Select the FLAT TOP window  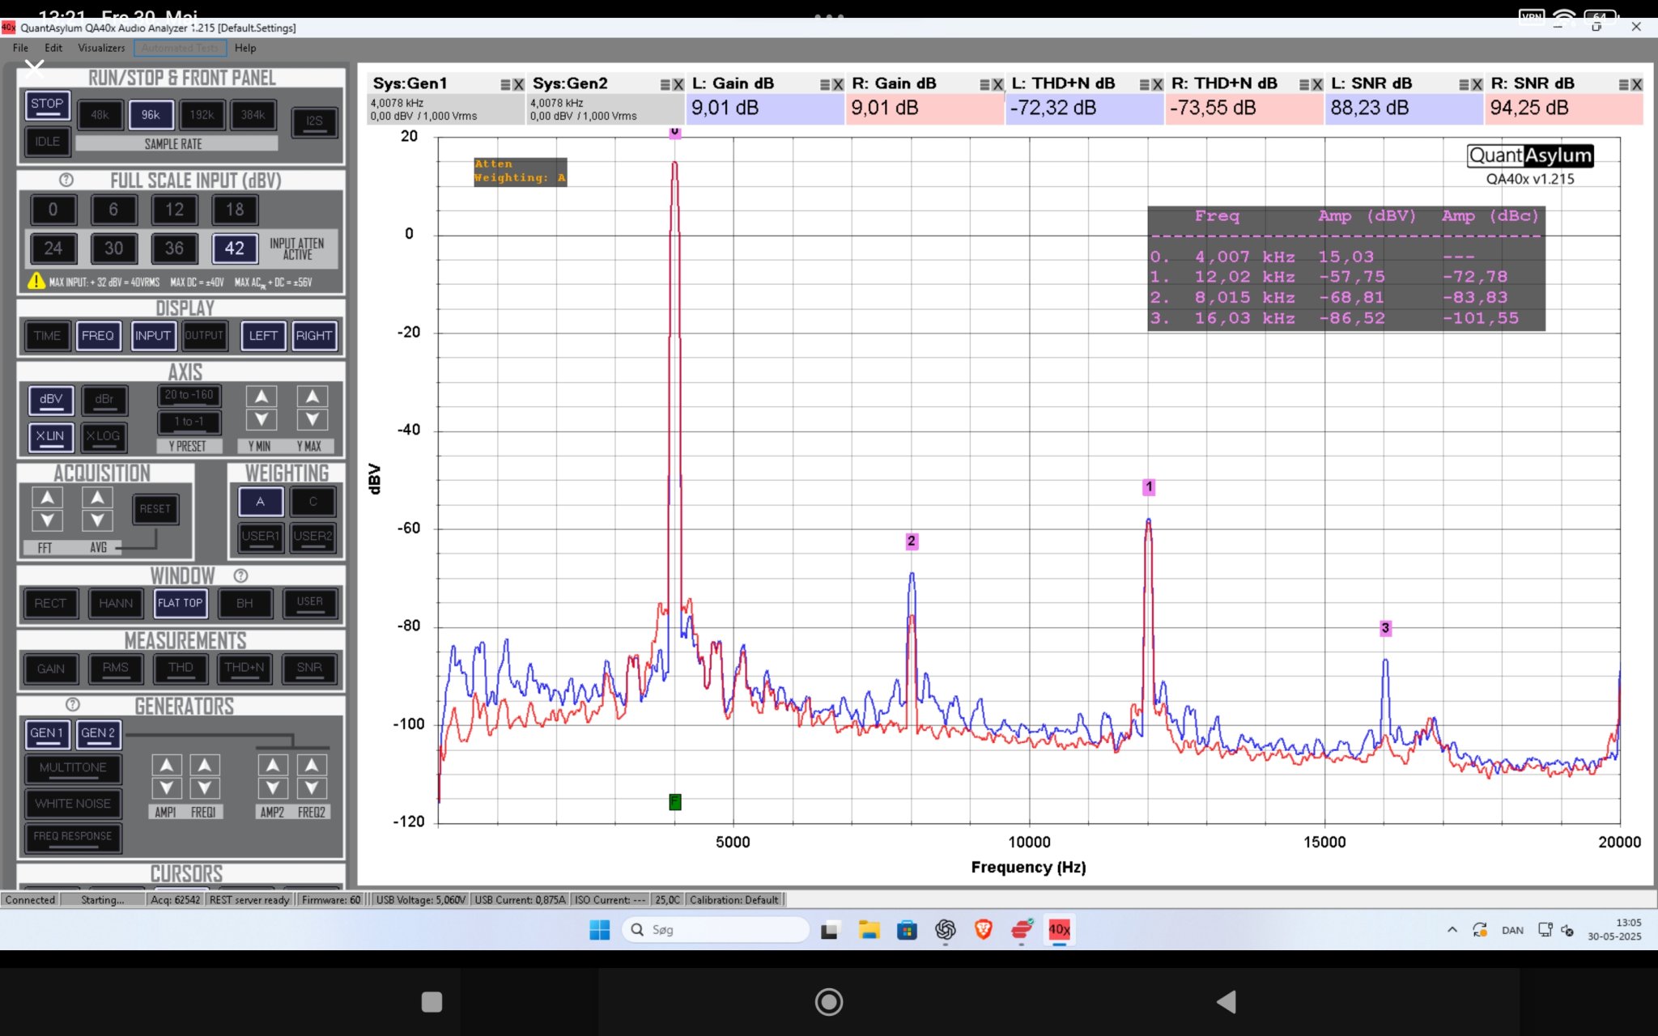[x=181, y=604]
